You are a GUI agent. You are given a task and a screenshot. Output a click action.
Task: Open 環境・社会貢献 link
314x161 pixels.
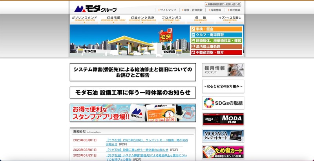[x=192, y=10]
